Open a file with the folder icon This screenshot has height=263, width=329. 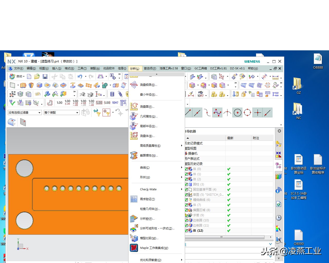[x=37, y=77]
